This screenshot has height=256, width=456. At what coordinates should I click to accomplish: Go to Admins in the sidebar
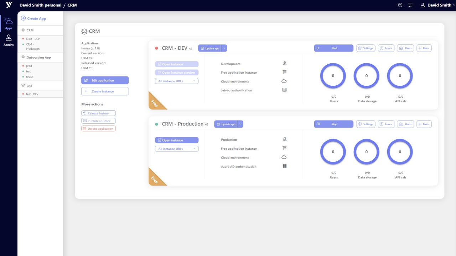[9, 40]
